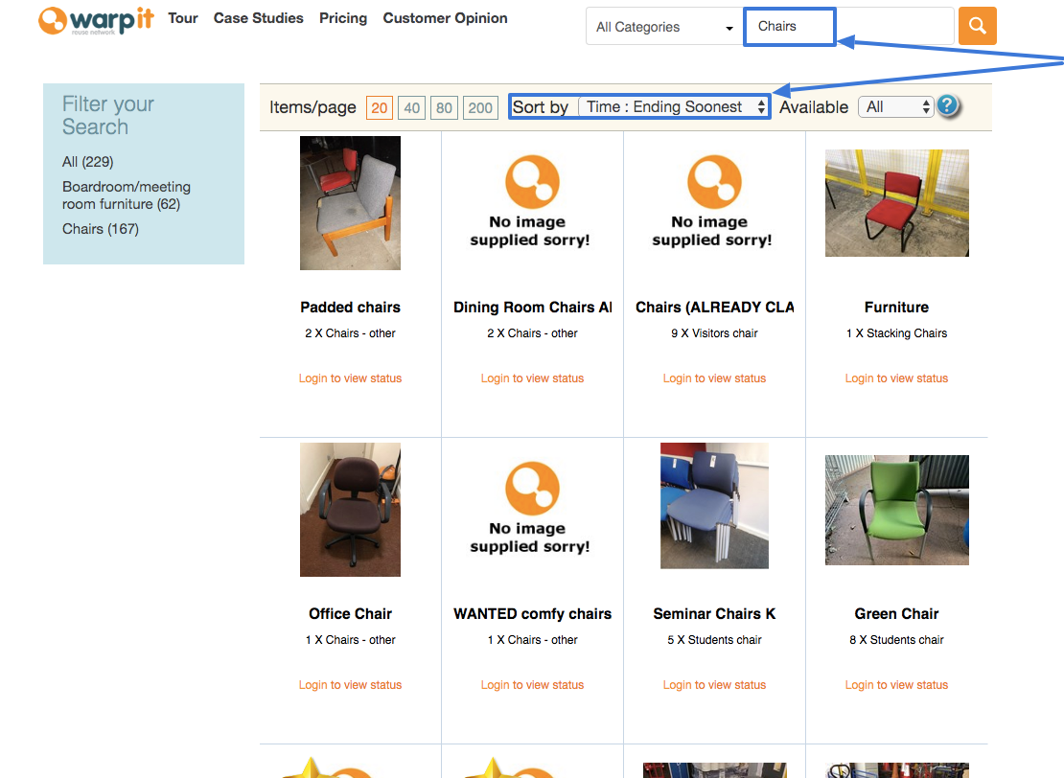Open the red stacking chair Furniture photo
Image resolution: width=1064 pixels, height=778 pixels.
pos(896,203)
